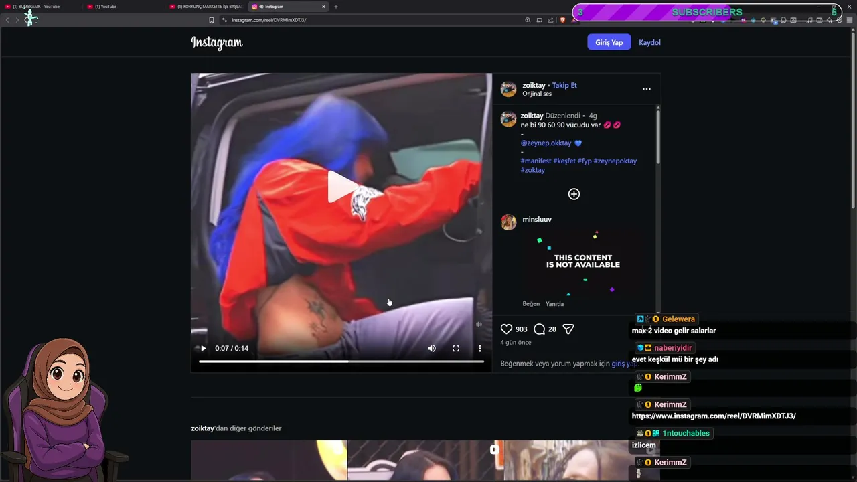Open a new browser tab with plus
This screenshot has height=482, width=857.
click(336, 7)
